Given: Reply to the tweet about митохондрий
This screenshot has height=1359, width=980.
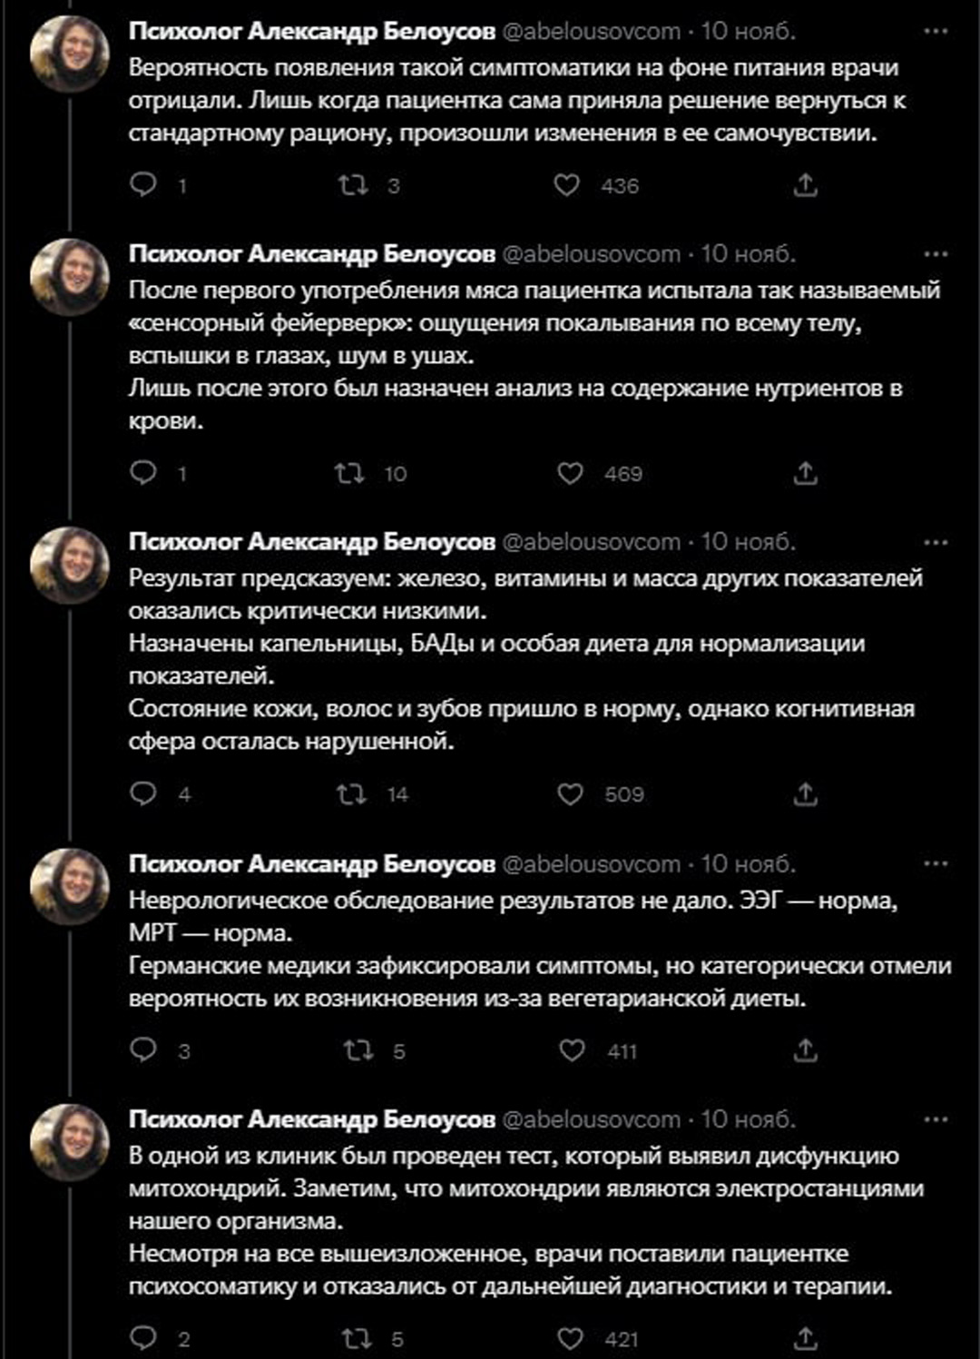Looking at the screenshot, I should (143, 1338).
